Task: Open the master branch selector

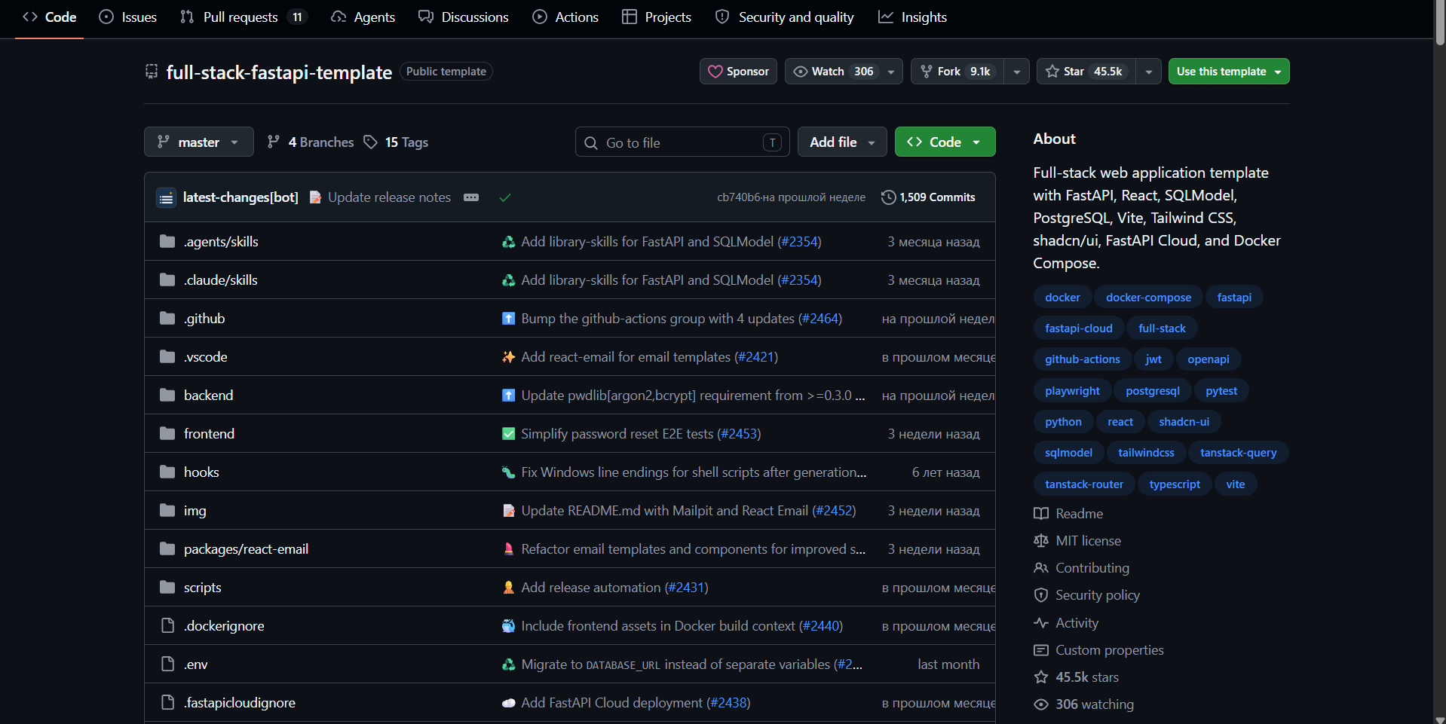Action: click(199, 142)
